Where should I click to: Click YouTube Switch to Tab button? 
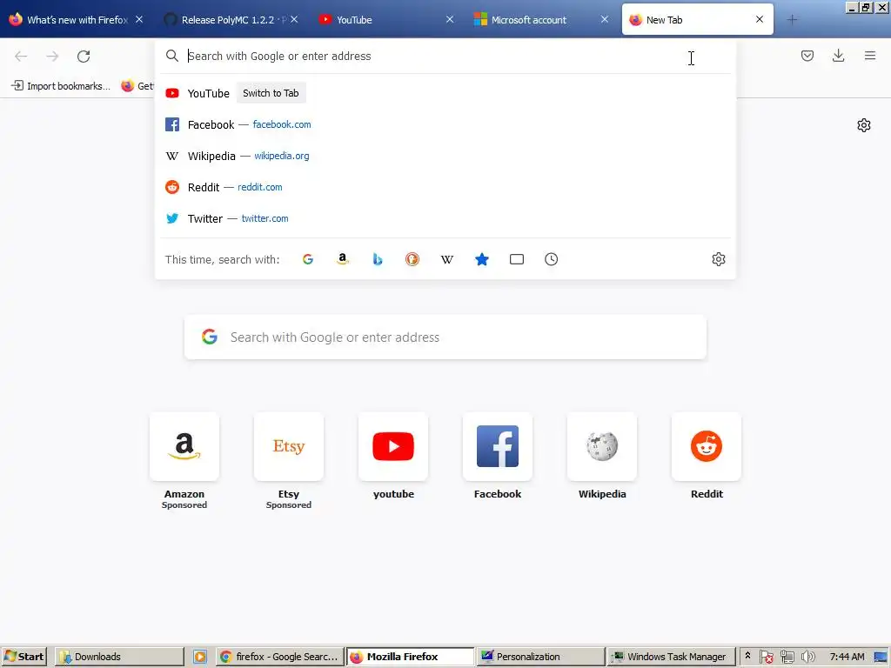click(x=271, y=93)
